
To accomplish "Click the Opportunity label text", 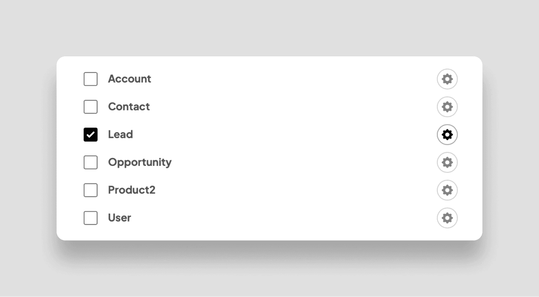I will 140,162.
